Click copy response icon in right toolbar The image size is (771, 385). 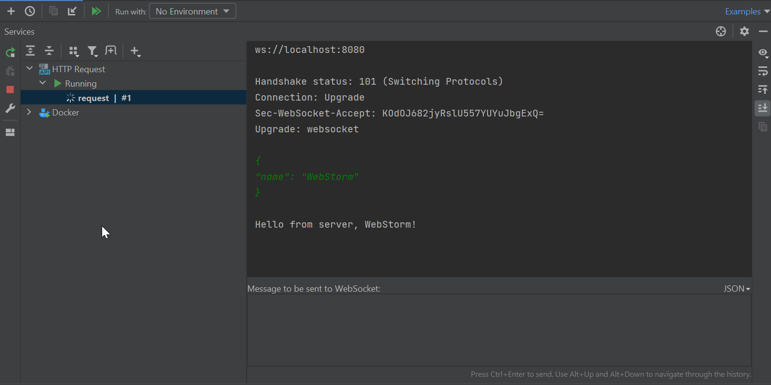pos(763,127)
